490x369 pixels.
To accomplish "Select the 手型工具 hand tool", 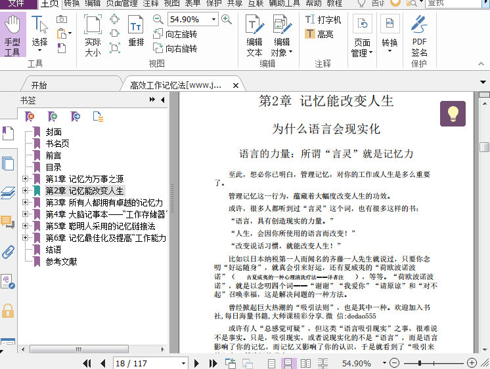I will pyautogui.click(x=12, y=35).
